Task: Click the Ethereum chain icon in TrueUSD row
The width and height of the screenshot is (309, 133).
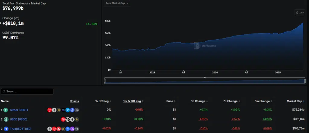Action: (x=50, y=129)
